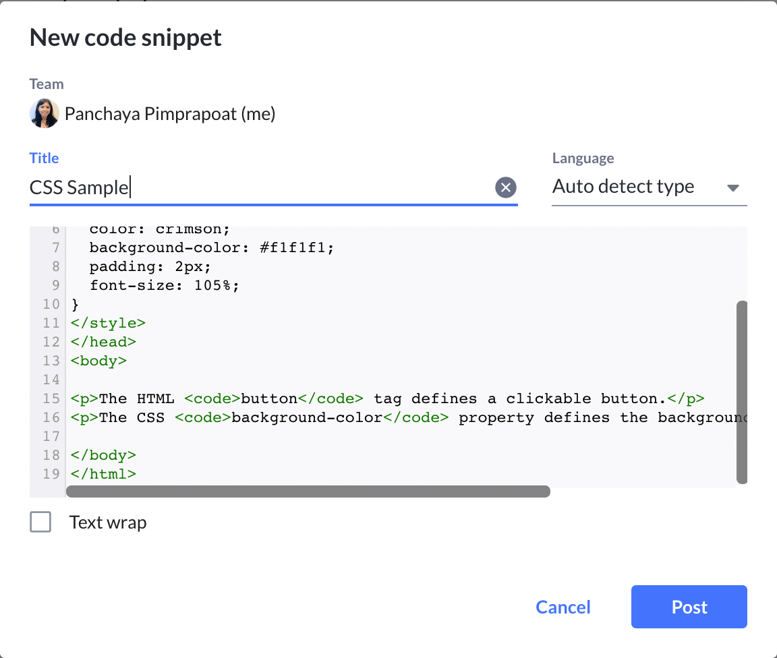Open the Language dropdown arrow

[x=733, y=187]
